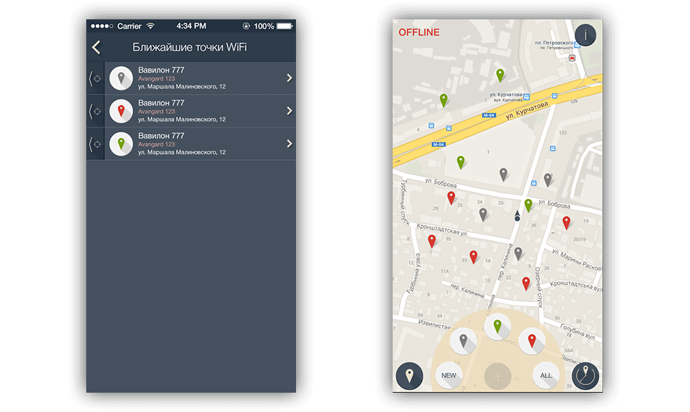Click the tram stop icon beside the ул. Курчатова stop label
The width and height of the screenshot is (690, 412).
click(526, 97)
